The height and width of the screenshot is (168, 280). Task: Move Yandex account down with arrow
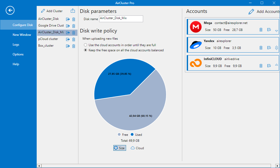coord(276,49)
